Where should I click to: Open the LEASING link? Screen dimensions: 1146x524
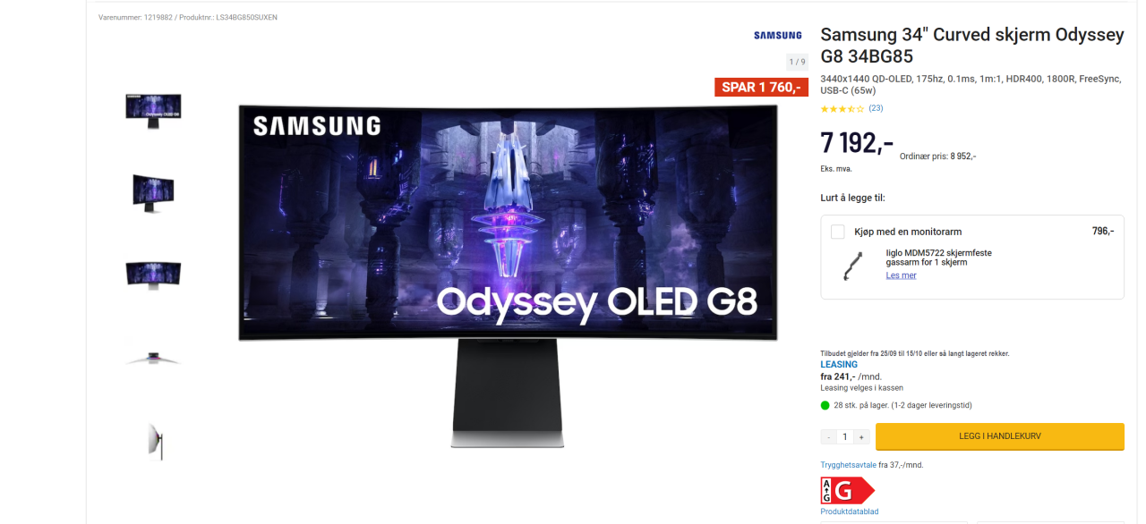point(839,365)
